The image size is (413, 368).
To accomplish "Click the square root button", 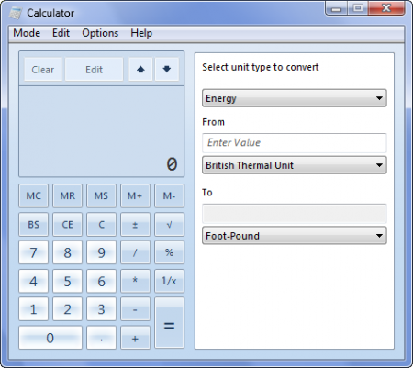I will [169, 225].
